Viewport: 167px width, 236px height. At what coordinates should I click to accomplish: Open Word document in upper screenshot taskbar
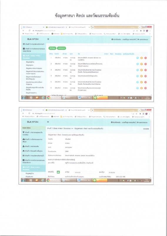pos(84,98)
